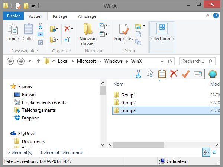This screenshot has height=167, width=223.
Task: Click the Ordinateur status bar entry
Action: pyautogui.click(x=173, y=161)
